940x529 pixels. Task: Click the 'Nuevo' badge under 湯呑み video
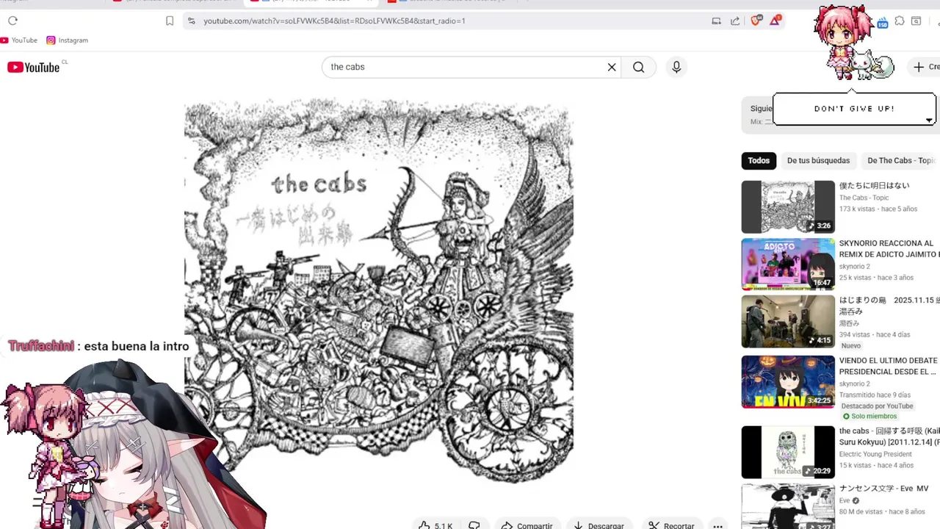click(851, 345)
